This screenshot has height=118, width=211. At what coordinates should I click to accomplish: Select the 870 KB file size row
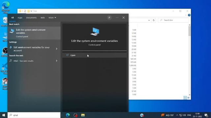coord(133,62)
